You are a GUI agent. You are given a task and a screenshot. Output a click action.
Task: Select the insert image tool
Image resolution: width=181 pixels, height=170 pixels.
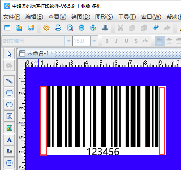[x=9, y=116]
